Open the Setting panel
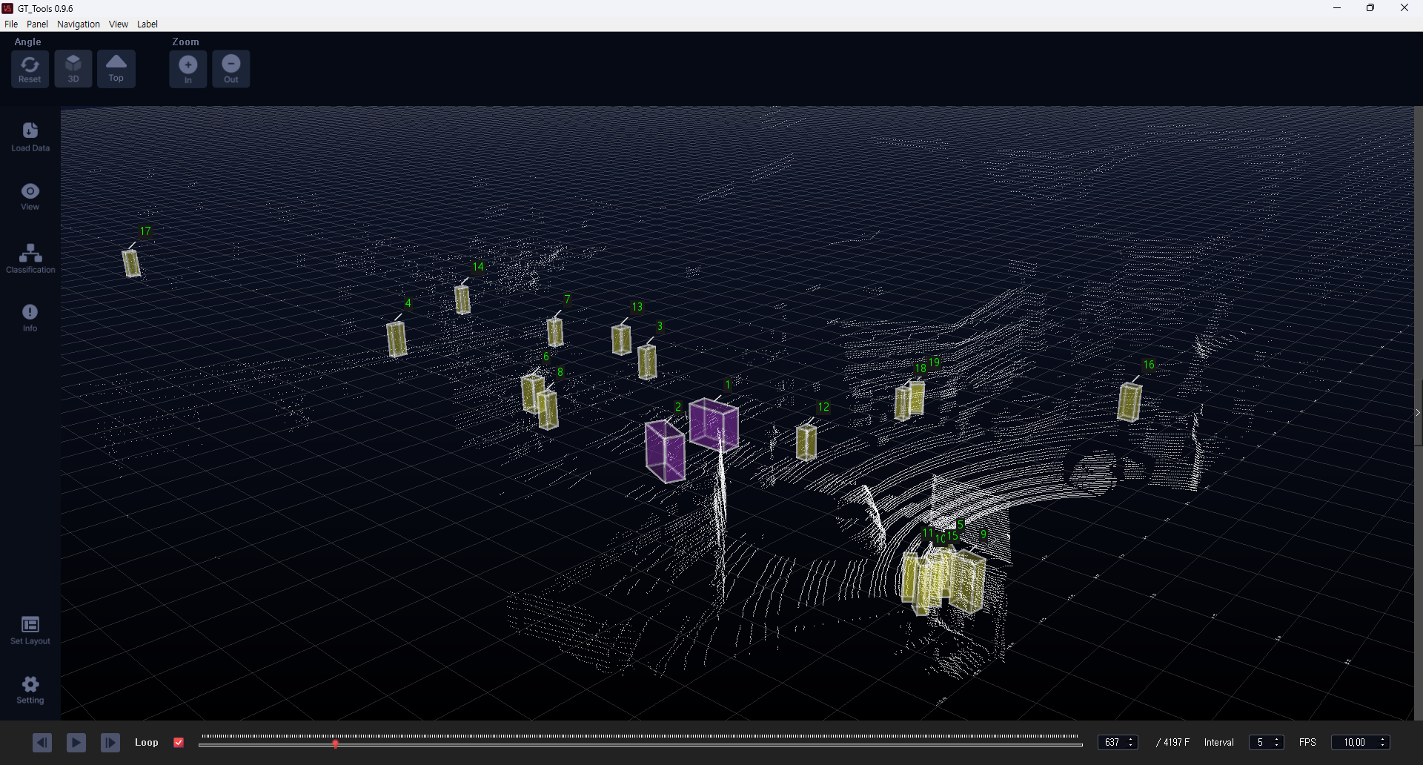 point(30,689)
